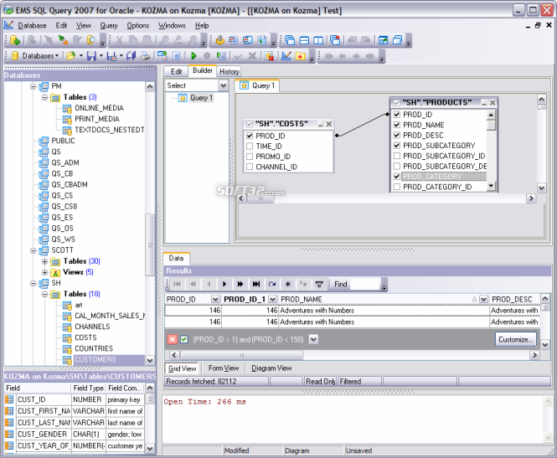Select Query 1 in the builder tree
This screenshot has height=458, width=557.
201,98
